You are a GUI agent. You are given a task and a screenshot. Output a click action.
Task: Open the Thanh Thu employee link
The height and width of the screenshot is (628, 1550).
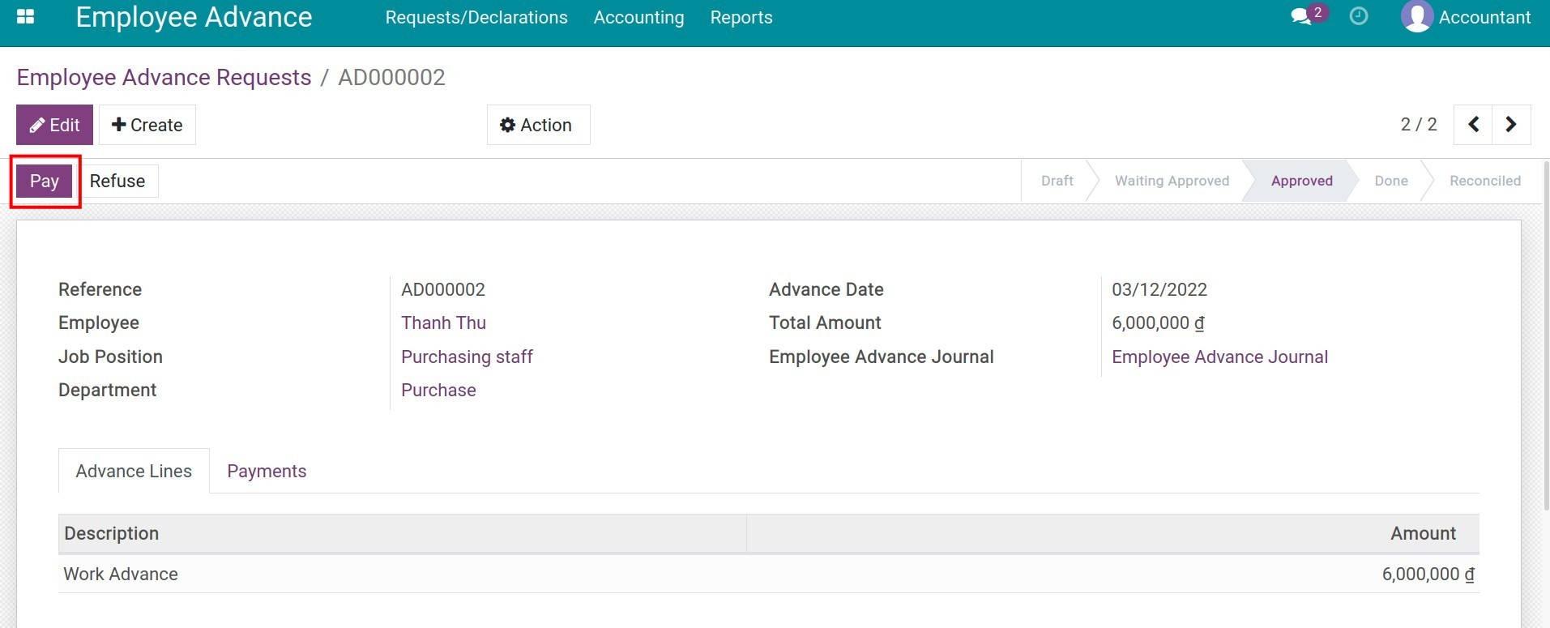[x=443, y=323]
